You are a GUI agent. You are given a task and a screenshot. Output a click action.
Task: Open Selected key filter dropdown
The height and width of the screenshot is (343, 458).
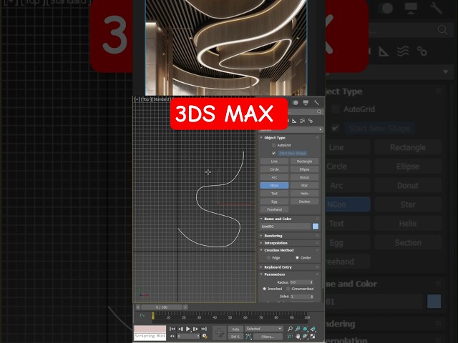click(x=264, y=329)
